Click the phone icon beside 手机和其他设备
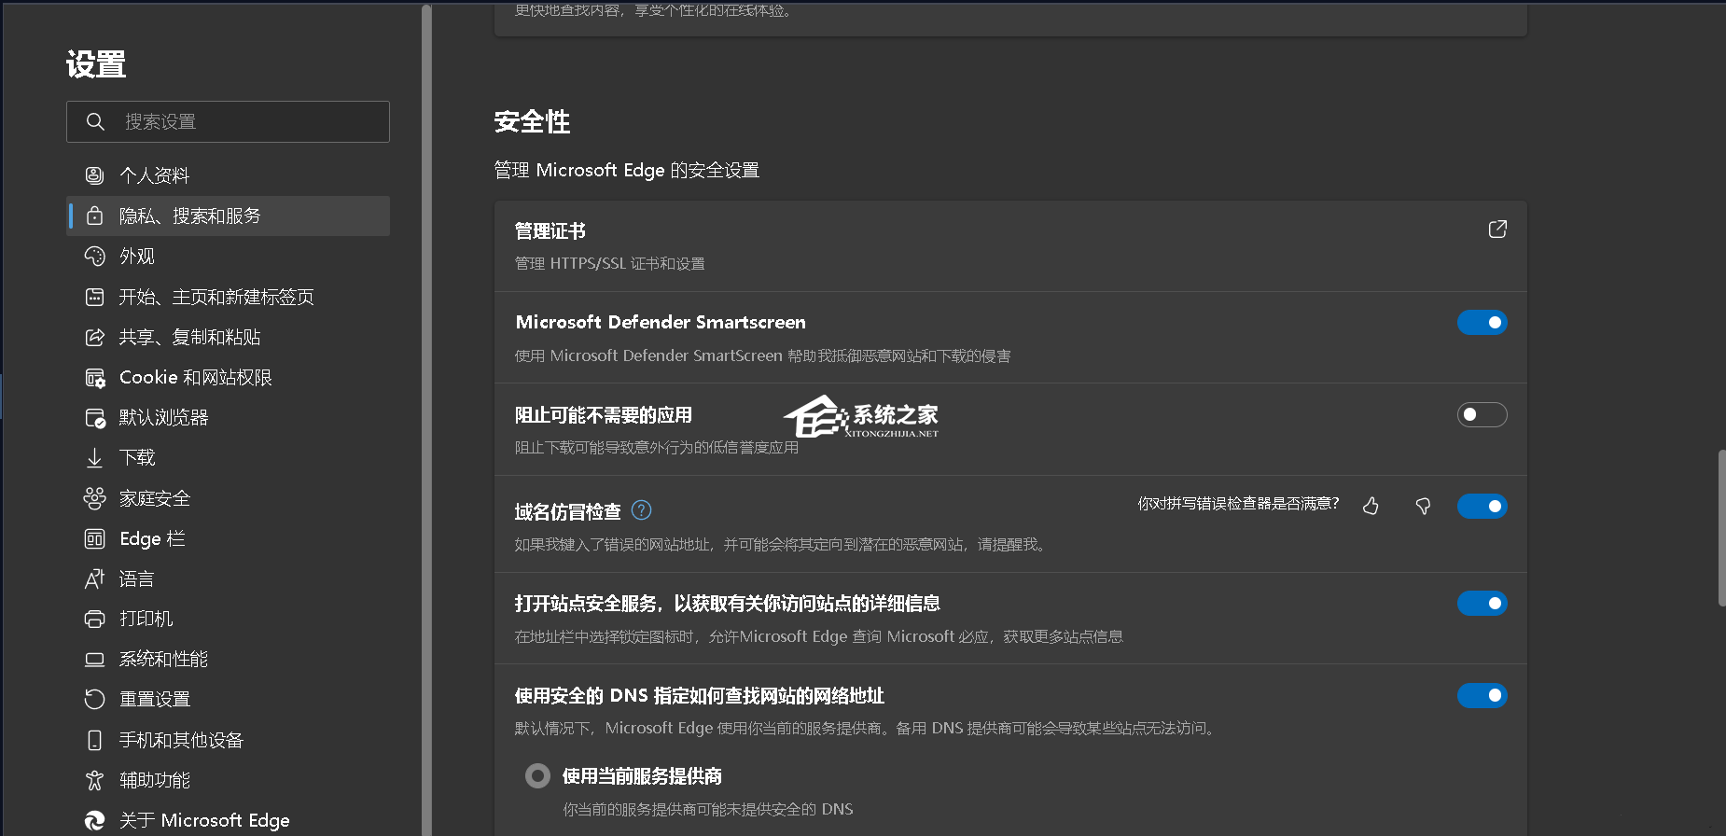Image resolution: width=1726 pixels, height=836 pixels. pyautogui.click(x=94, y=740)
